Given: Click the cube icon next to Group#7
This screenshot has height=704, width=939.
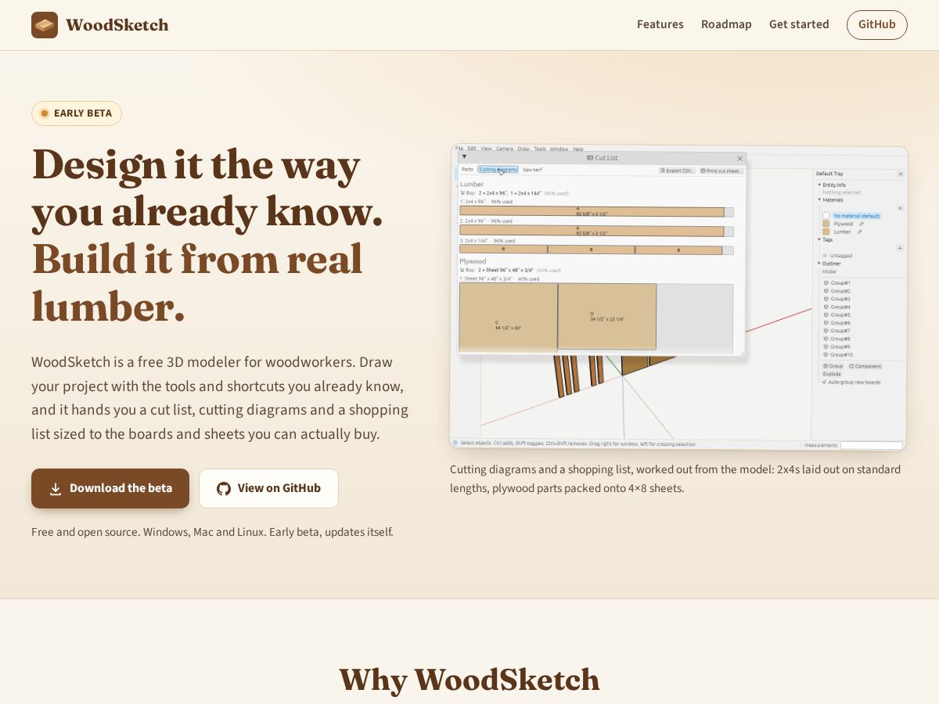Looking at the screenshot, I should click(826, 331).
